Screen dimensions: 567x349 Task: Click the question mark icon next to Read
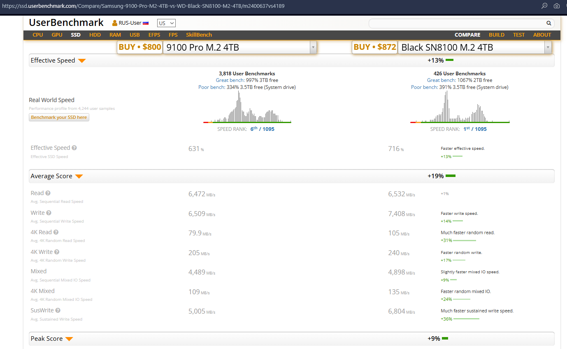pos(48,193)
